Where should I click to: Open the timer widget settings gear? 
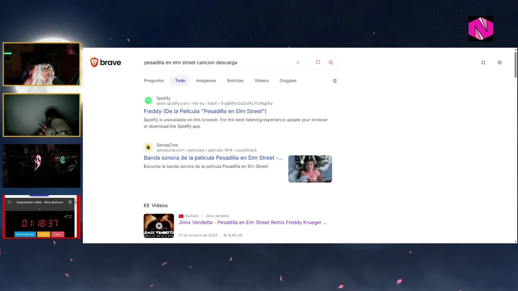tap(70, 202)
